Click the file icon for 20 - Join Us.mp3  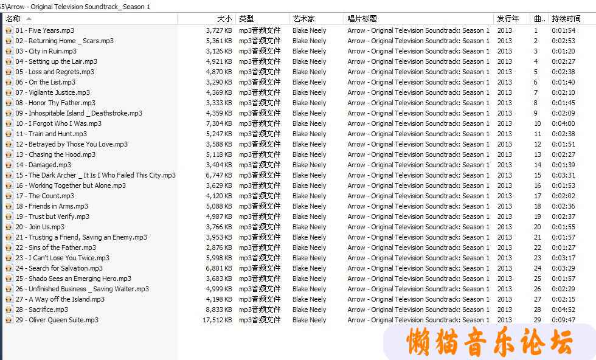click(9, 227)
